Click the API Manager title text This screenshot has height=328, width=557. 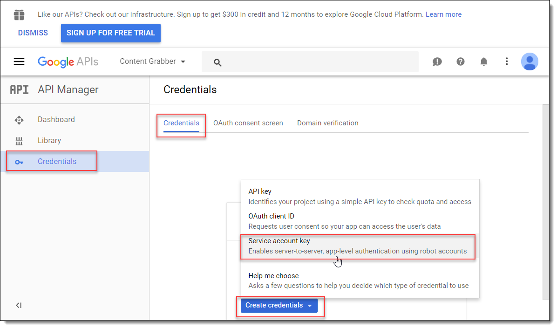(x=68, y=90)
